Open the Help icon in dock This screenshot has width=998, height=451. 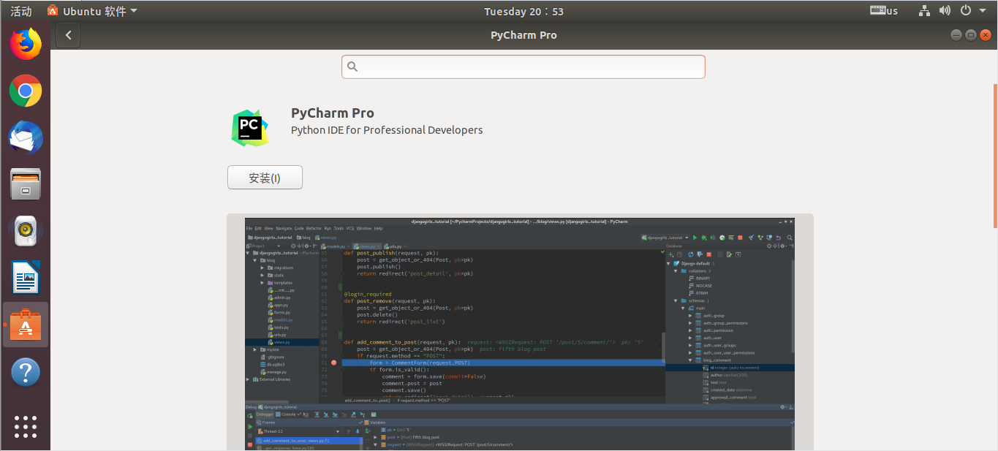26,372
